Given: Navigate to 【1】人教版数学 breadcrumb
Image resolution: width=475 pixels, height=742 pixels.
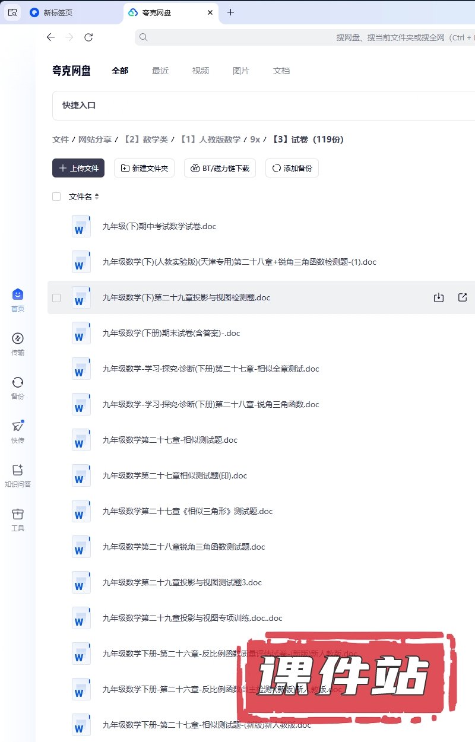Looking at the screenshot, I should (x=211, y=139).
